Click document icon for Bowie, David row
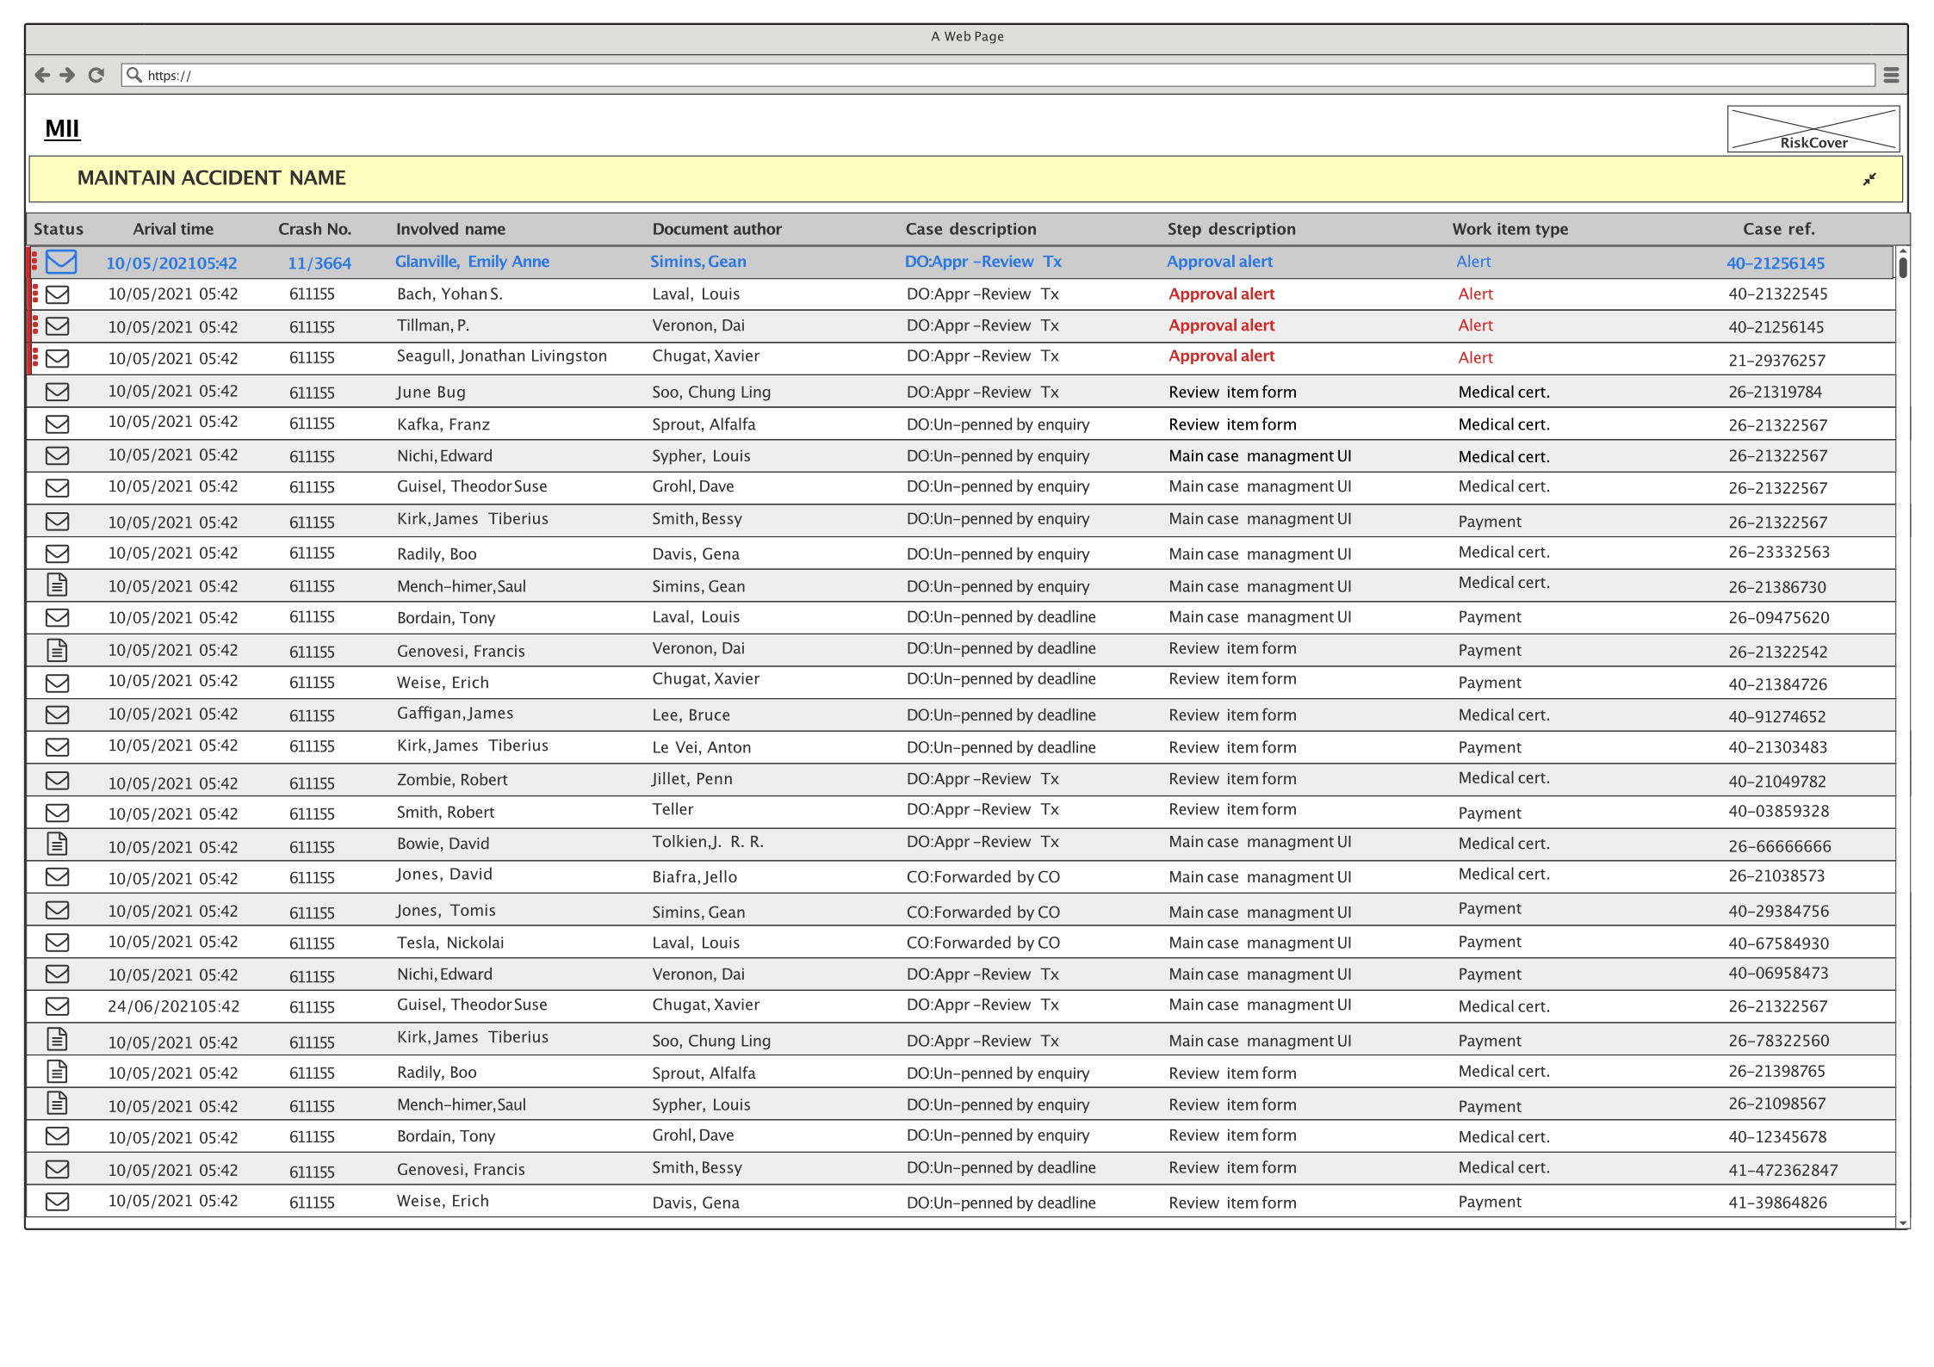 (57, 844)
